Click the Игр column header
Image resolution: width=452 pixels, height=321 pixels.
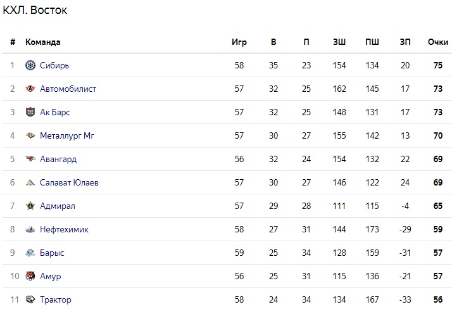(239, 42)
